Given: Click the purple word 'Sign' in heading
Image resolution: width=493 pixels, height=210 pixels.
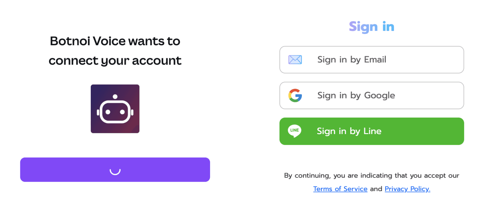Looking at the screenshot, I should point(363,27).
